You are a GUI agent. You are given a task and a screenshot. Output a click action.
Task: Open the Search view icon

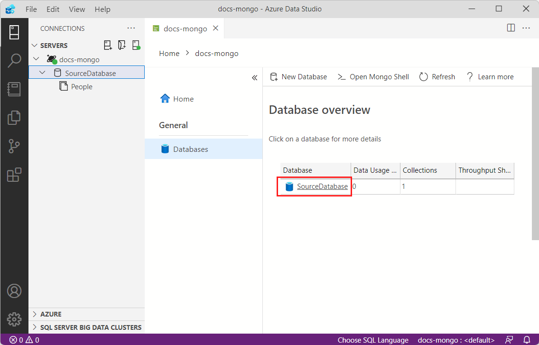click(x=14, y=61)
